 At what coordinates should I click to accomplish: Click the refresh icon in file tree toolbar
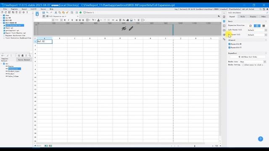[5, 12]
